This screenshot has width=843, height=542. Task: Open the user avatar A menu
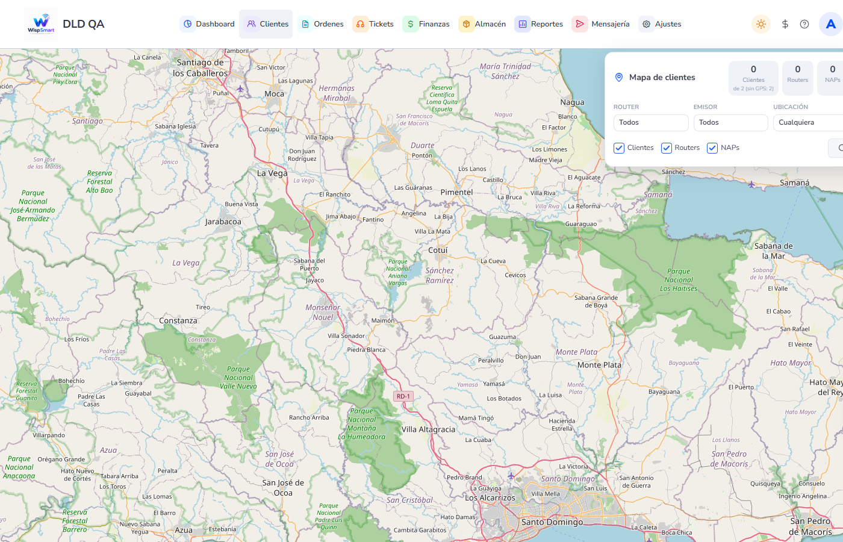click(x=831, y=24)
